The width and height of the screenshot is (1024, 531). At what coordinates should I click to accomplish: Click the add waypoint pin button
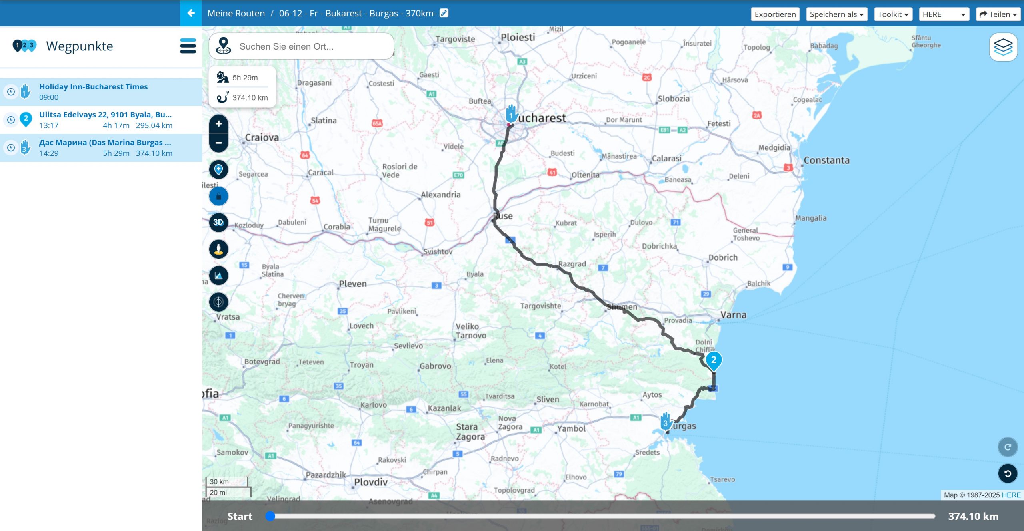point(218,169)
